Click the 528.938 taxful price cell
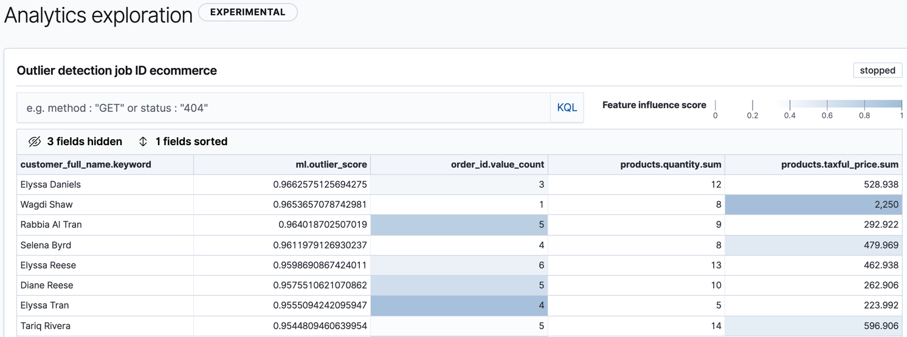Screen dimensions: 907x337 (x=813, y=185)
